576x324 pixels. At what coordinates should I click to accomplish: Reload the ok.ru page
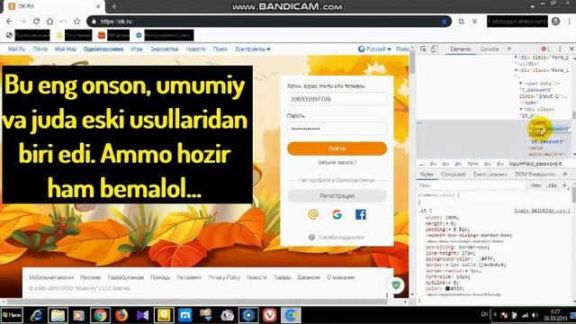(36, 22)
